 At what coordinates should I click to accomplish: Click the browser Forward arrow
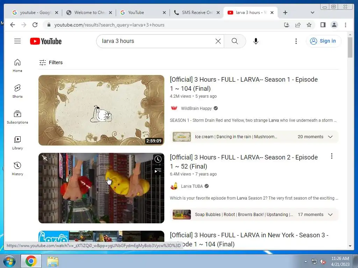click(x=24, y=25)
